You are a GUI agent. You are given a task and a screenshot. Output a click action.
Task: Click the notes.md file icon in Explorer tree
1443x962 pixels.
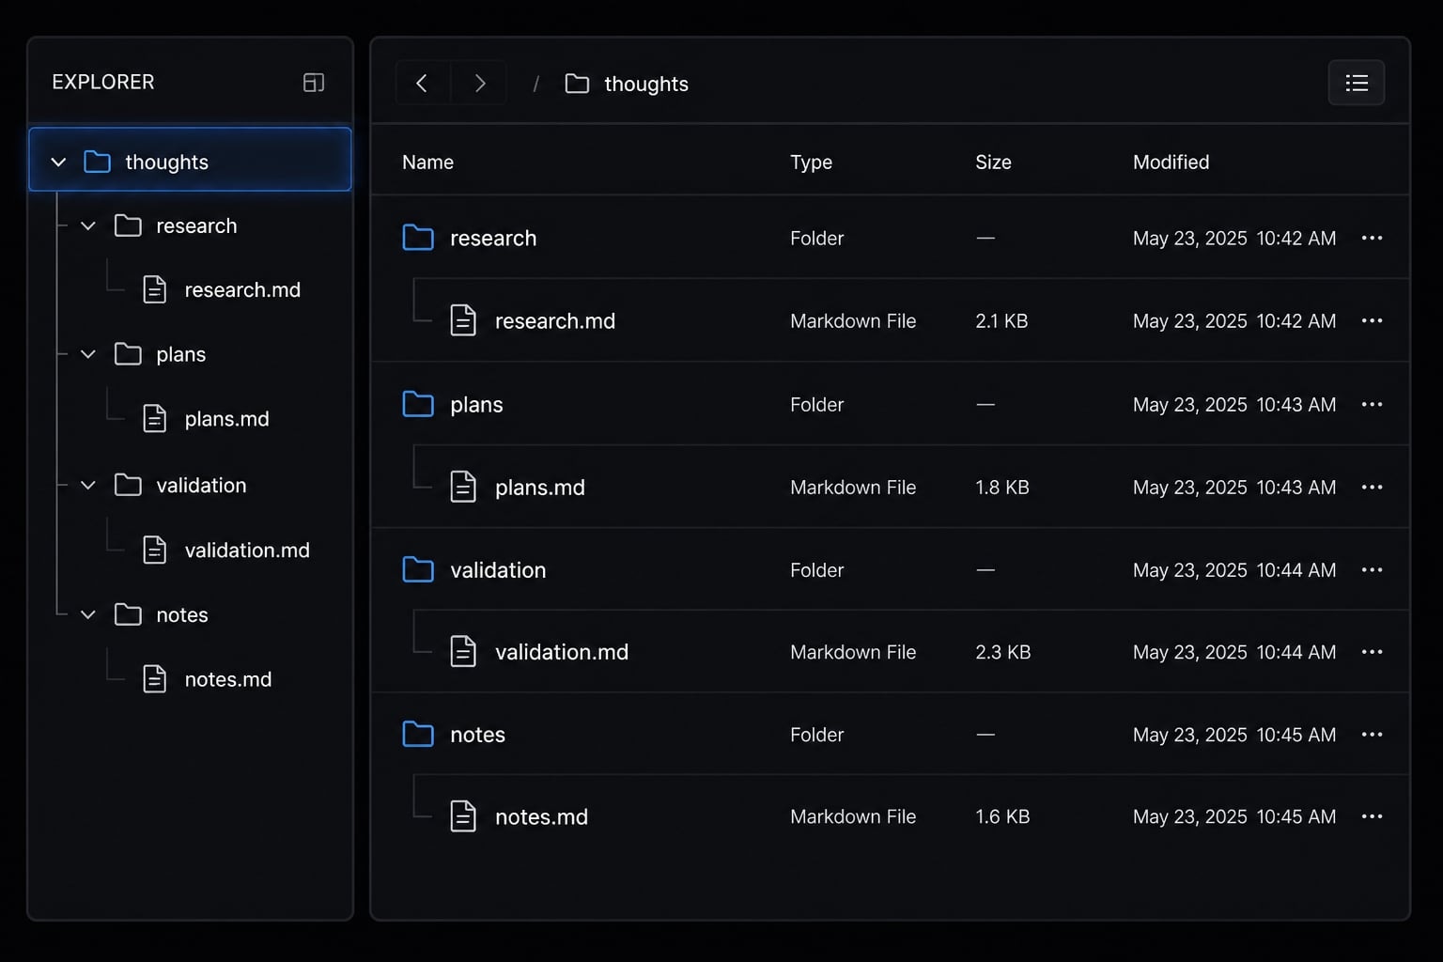(155, 678)
